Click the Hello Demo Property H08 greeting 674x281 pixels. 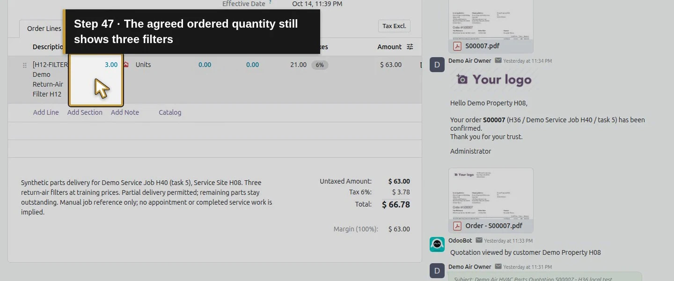(489, 103)
